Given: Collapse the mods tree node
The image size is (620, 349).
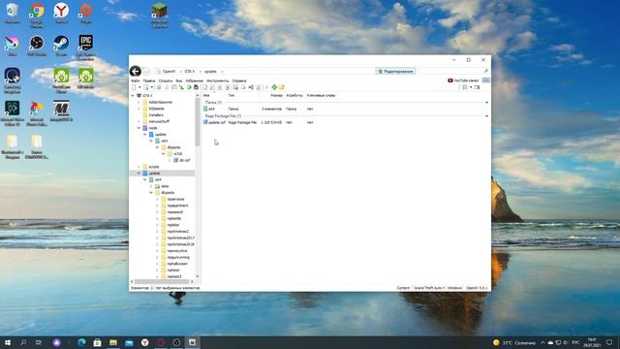Looking at the screenshot, I should click(139, 128).
